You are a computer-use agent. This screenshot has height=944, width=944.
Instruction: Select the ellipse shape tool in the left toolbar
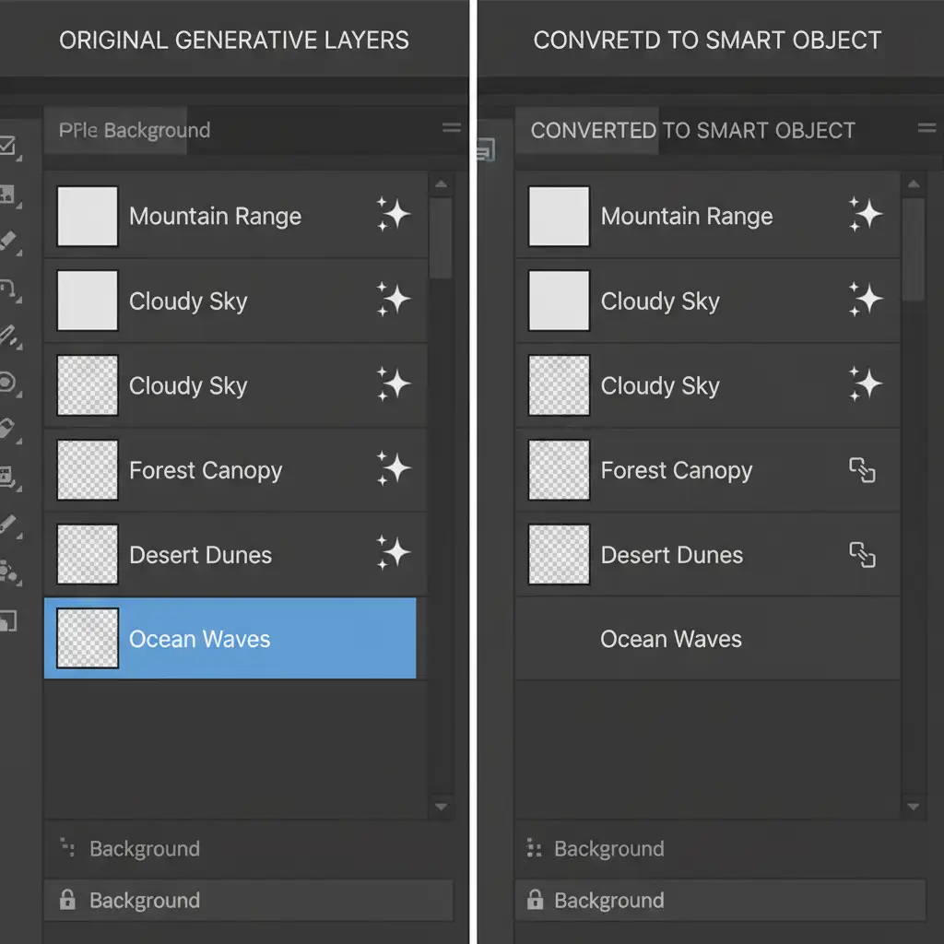8,382
